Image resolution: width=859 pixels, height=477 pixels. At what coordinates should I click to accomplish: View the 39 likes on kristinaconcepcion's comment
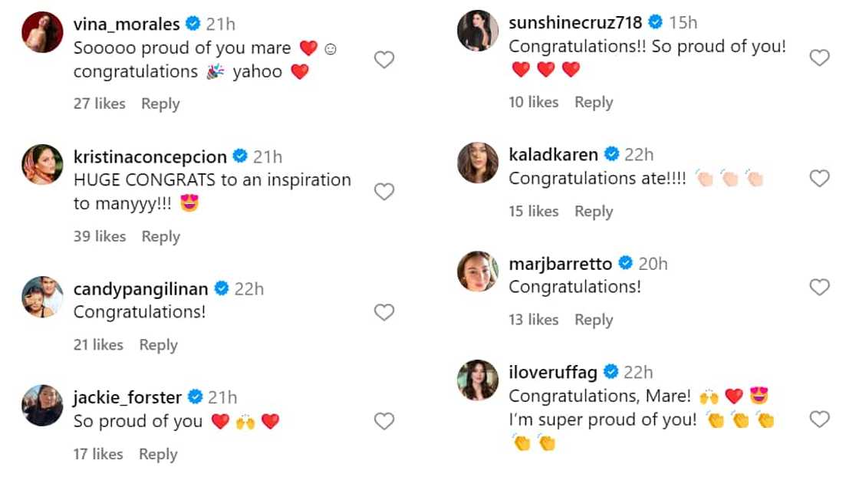point(100,237)
